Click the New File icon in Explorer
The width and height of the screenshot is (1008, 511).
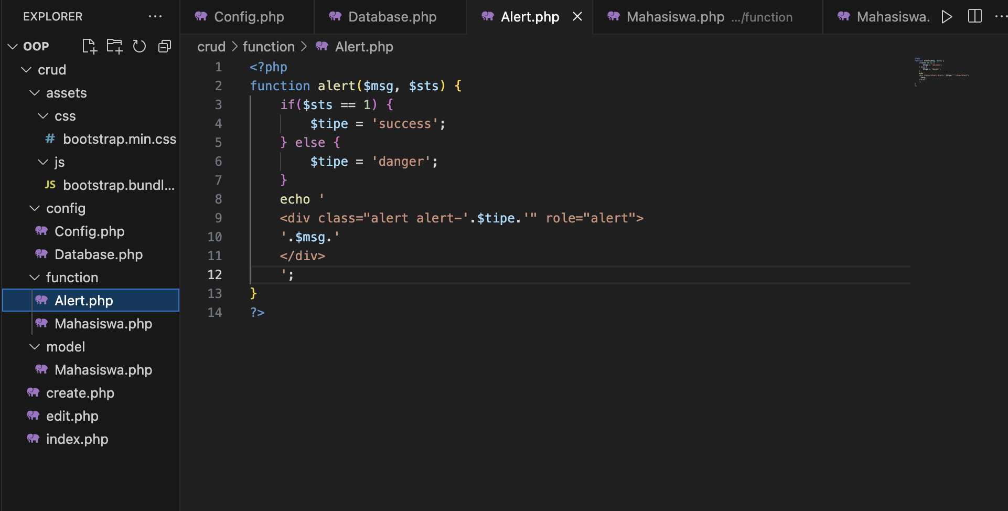[90, 47]
